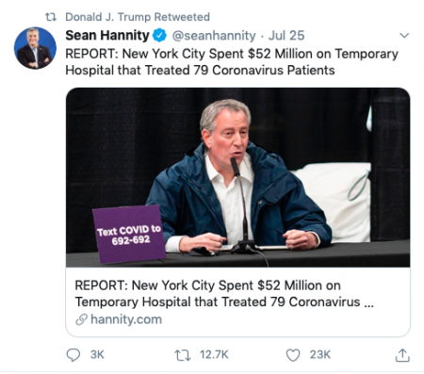Screen dimensions: 424x374
Task: Like the tweet with the heart icon
Action: point(293,355)
